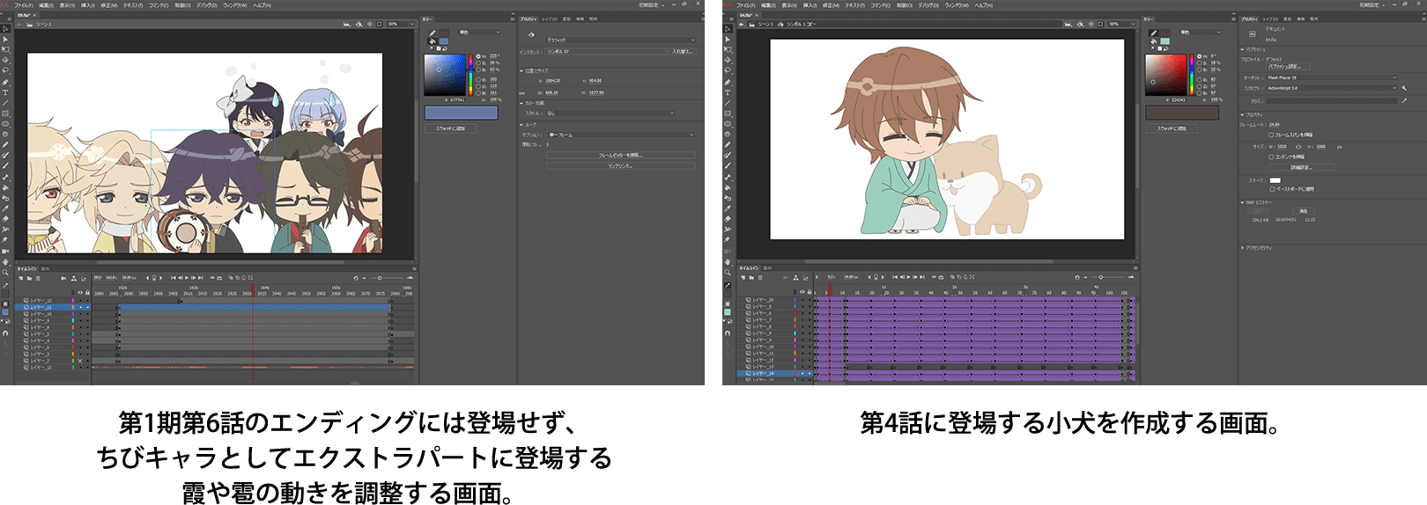Open ターゲット Flash Player dropdown in right window
Screen dimensions: 1427x505
1332,77
